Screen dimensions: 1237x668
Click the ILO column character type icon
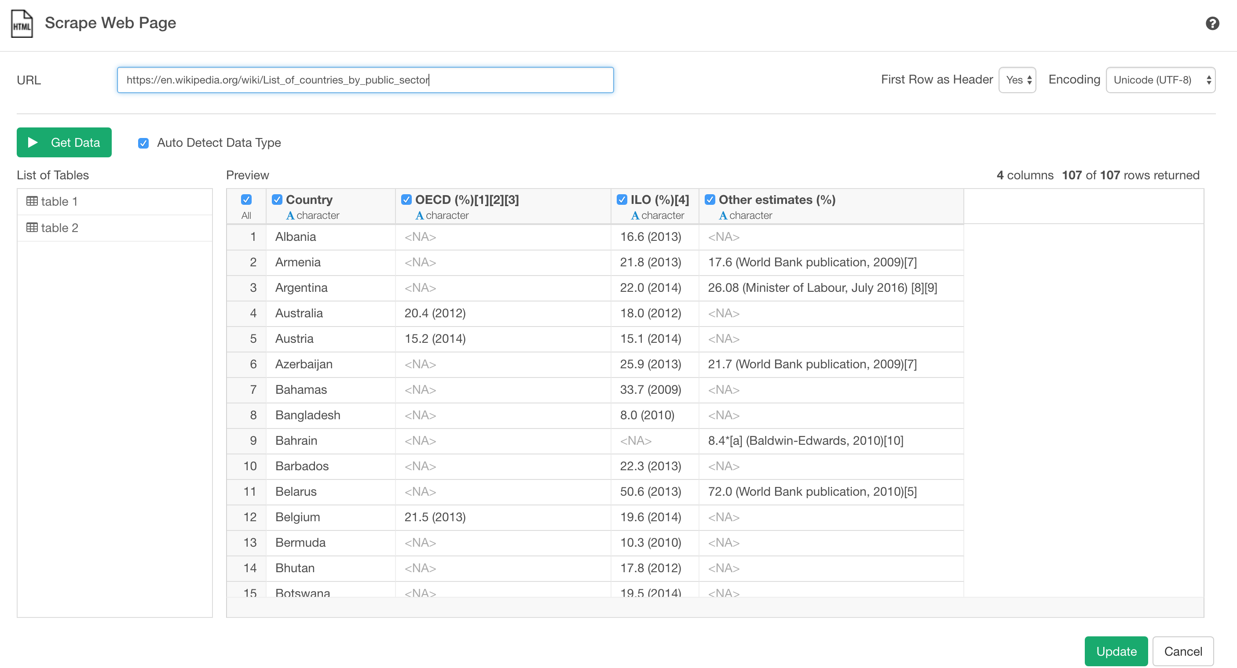[635, 215]
